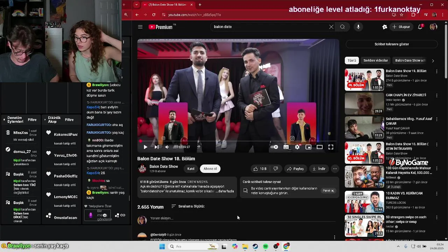Open video player settings gear
This screenshot has height=252, width=448.
coord(297,147)
